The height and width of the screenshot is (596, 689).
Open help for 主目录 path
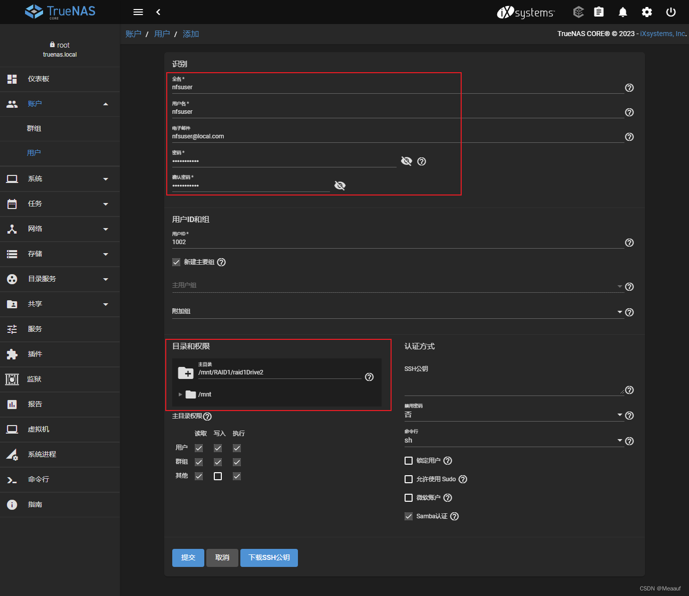click(369, 377)
